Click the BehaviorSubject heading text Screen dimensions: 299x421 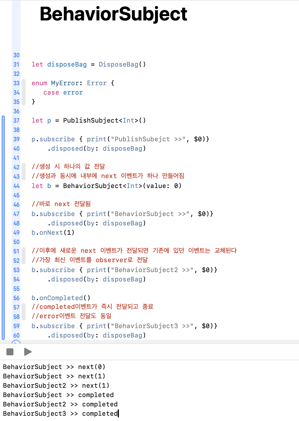pyautogui.click(x=113, y=14)
